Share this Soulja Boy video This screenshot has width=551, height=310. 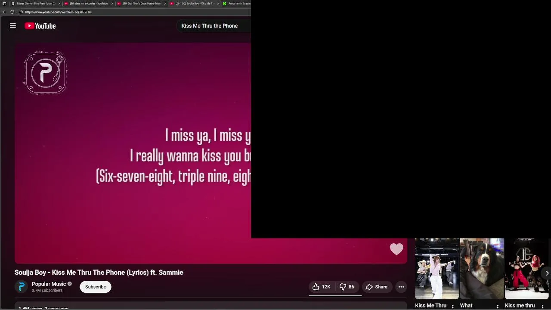pos(377,287)
